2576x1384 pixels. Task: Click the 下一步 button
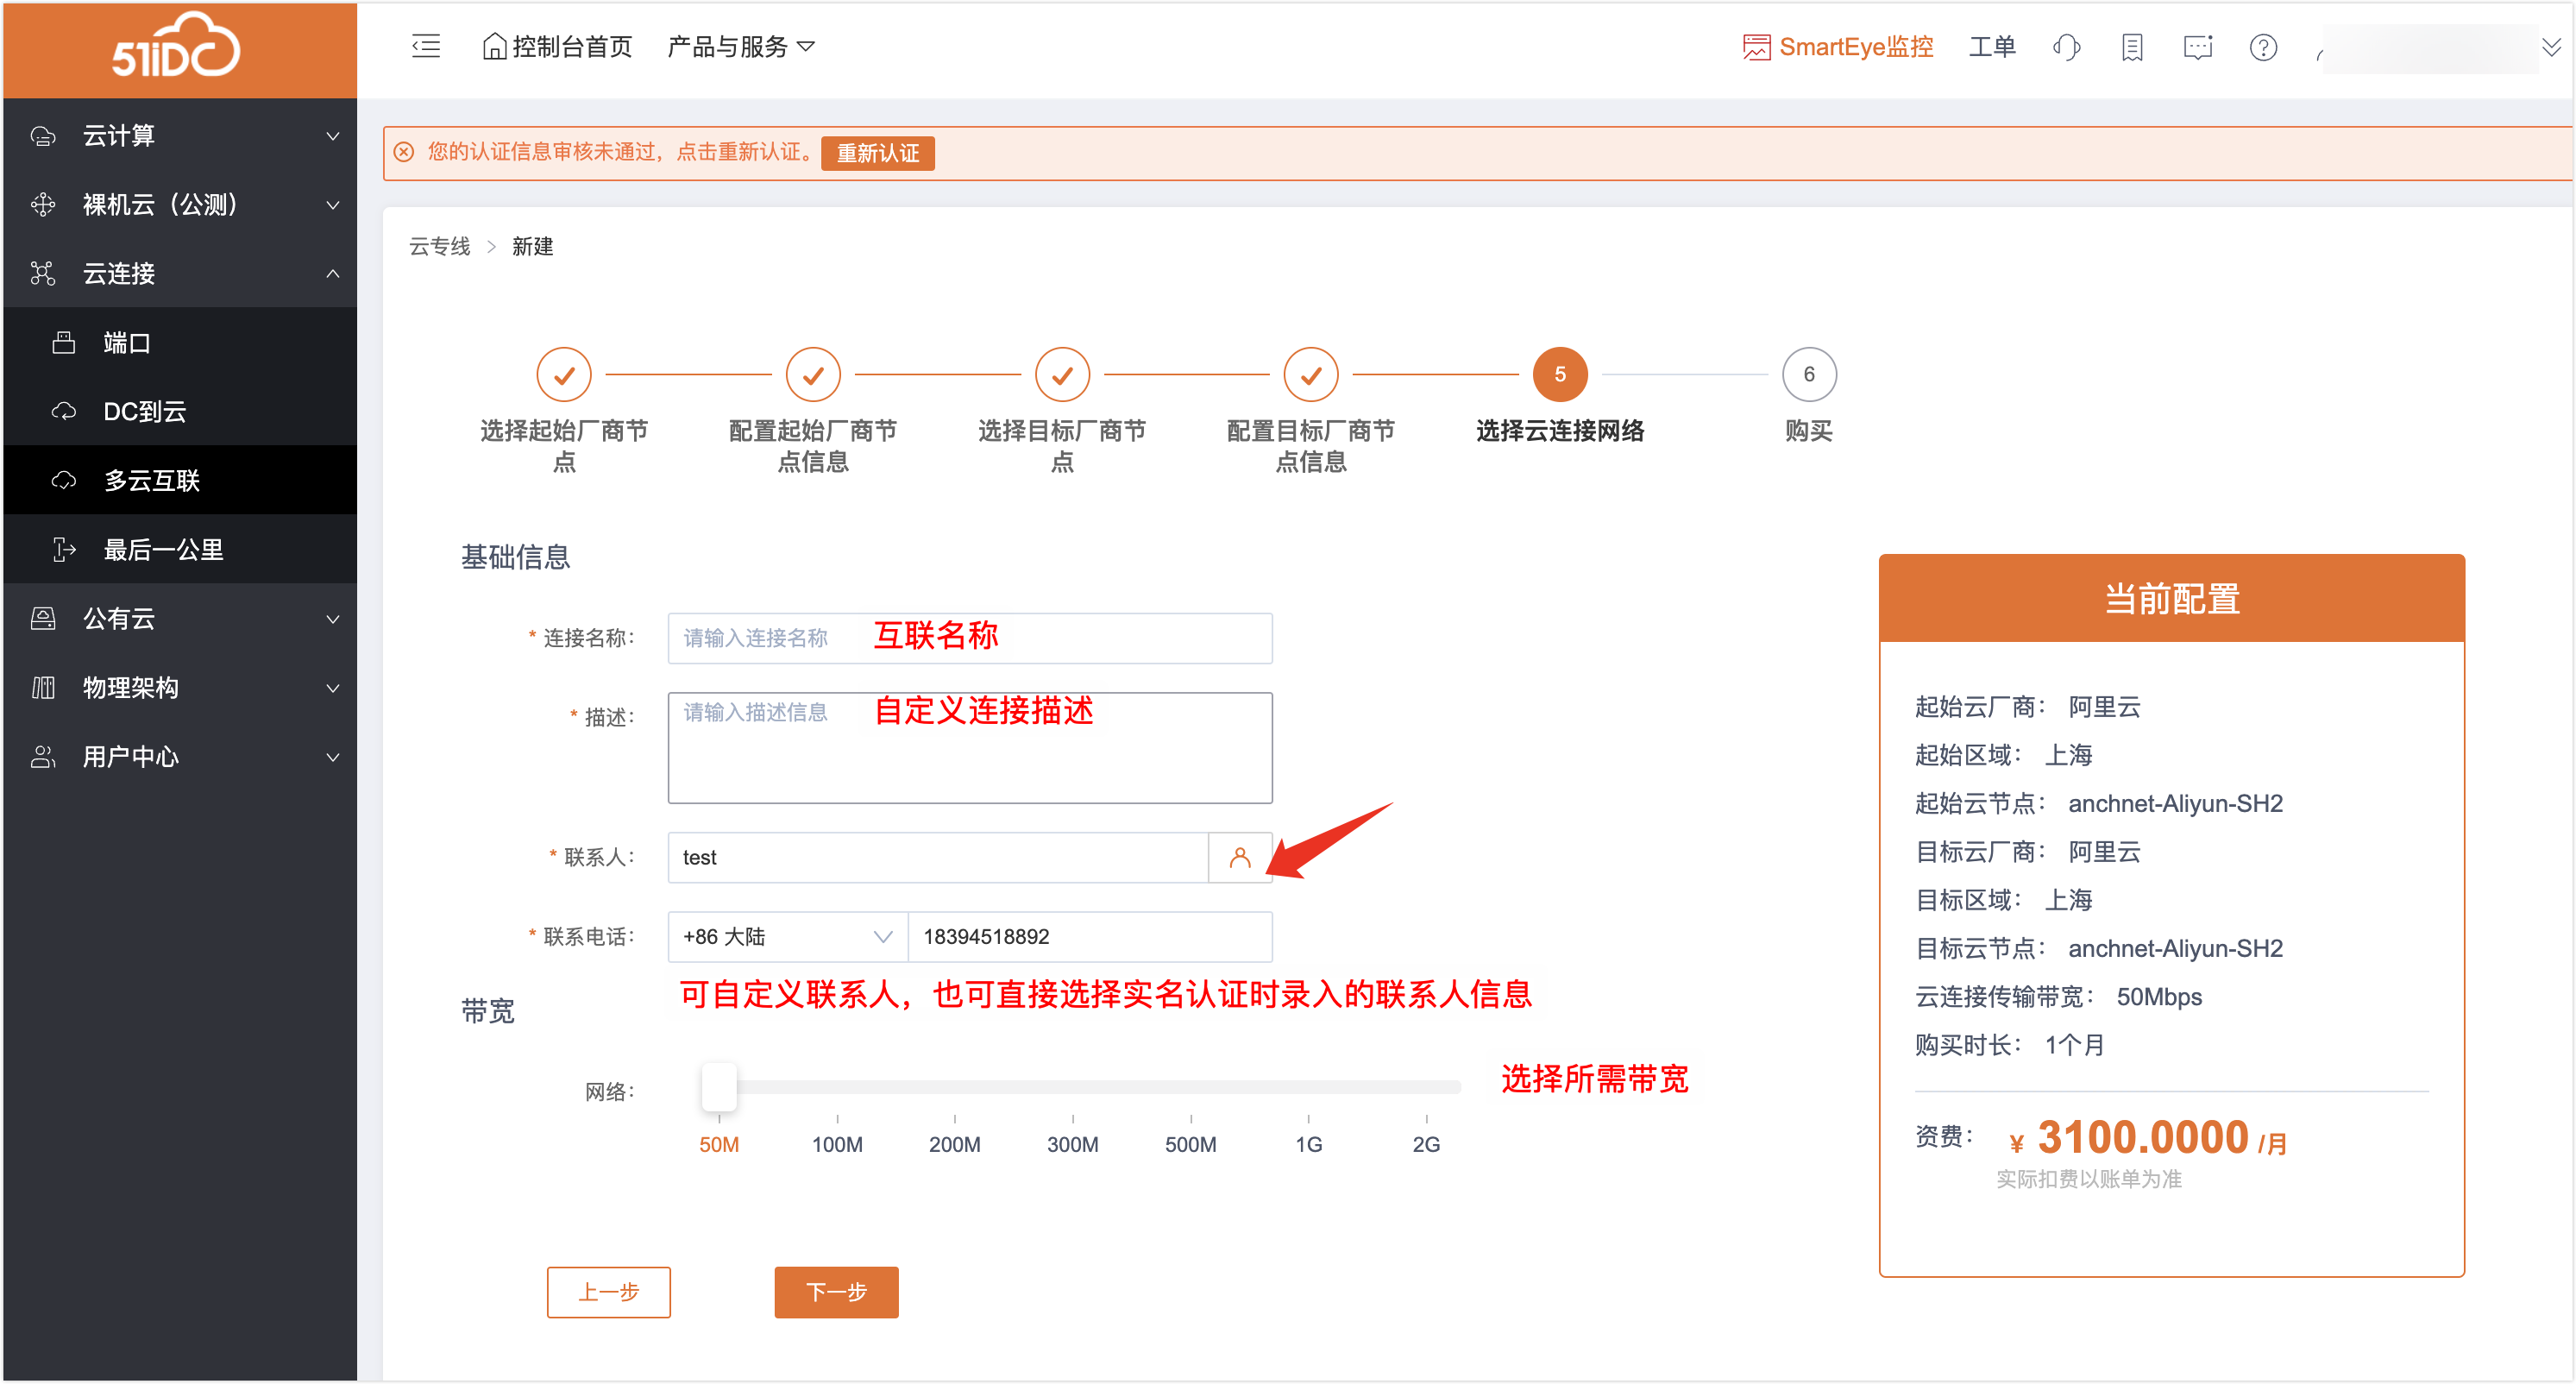(836, 1292)
